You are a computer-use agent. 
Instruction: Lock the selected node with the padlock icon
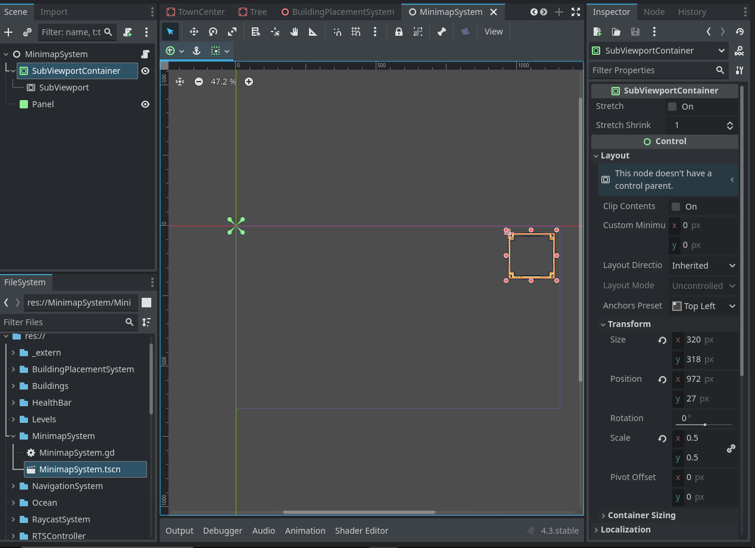[398, 32]
